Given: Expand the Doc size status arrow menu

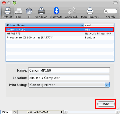Looking at the screenshot, I should 62,112.
